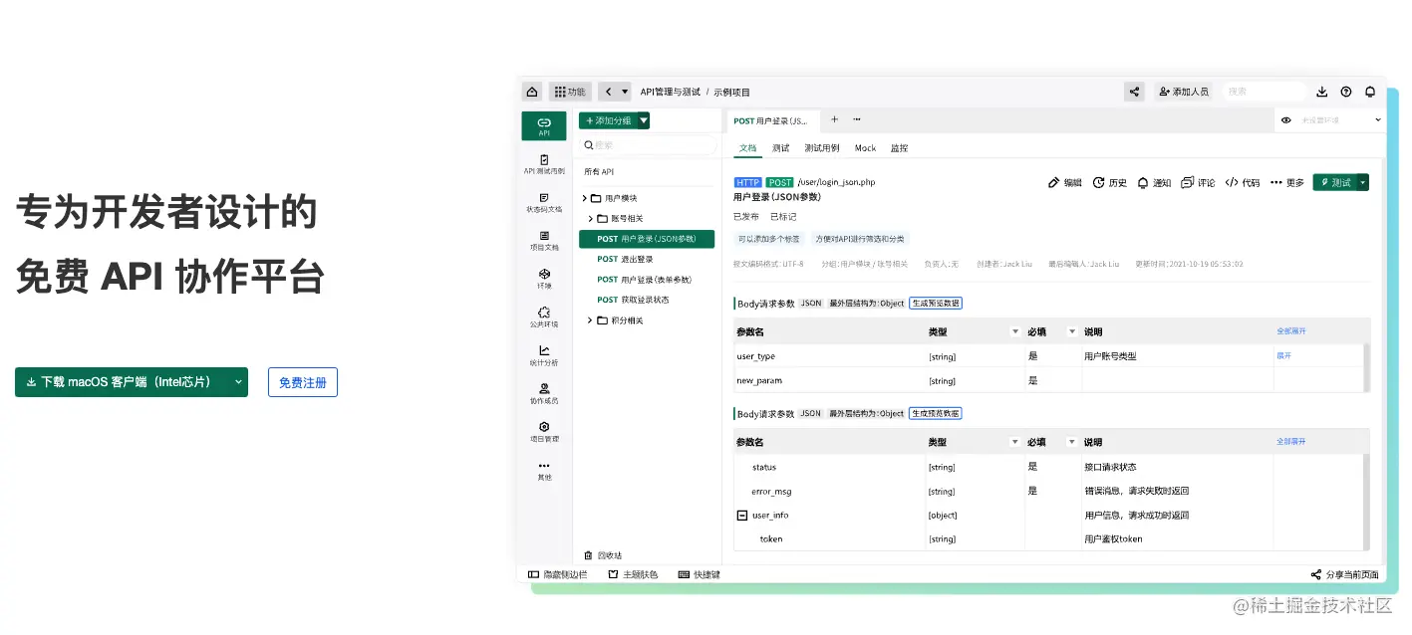Open the 更多 more menu

pyautogui.click(x=1286, y=183)
